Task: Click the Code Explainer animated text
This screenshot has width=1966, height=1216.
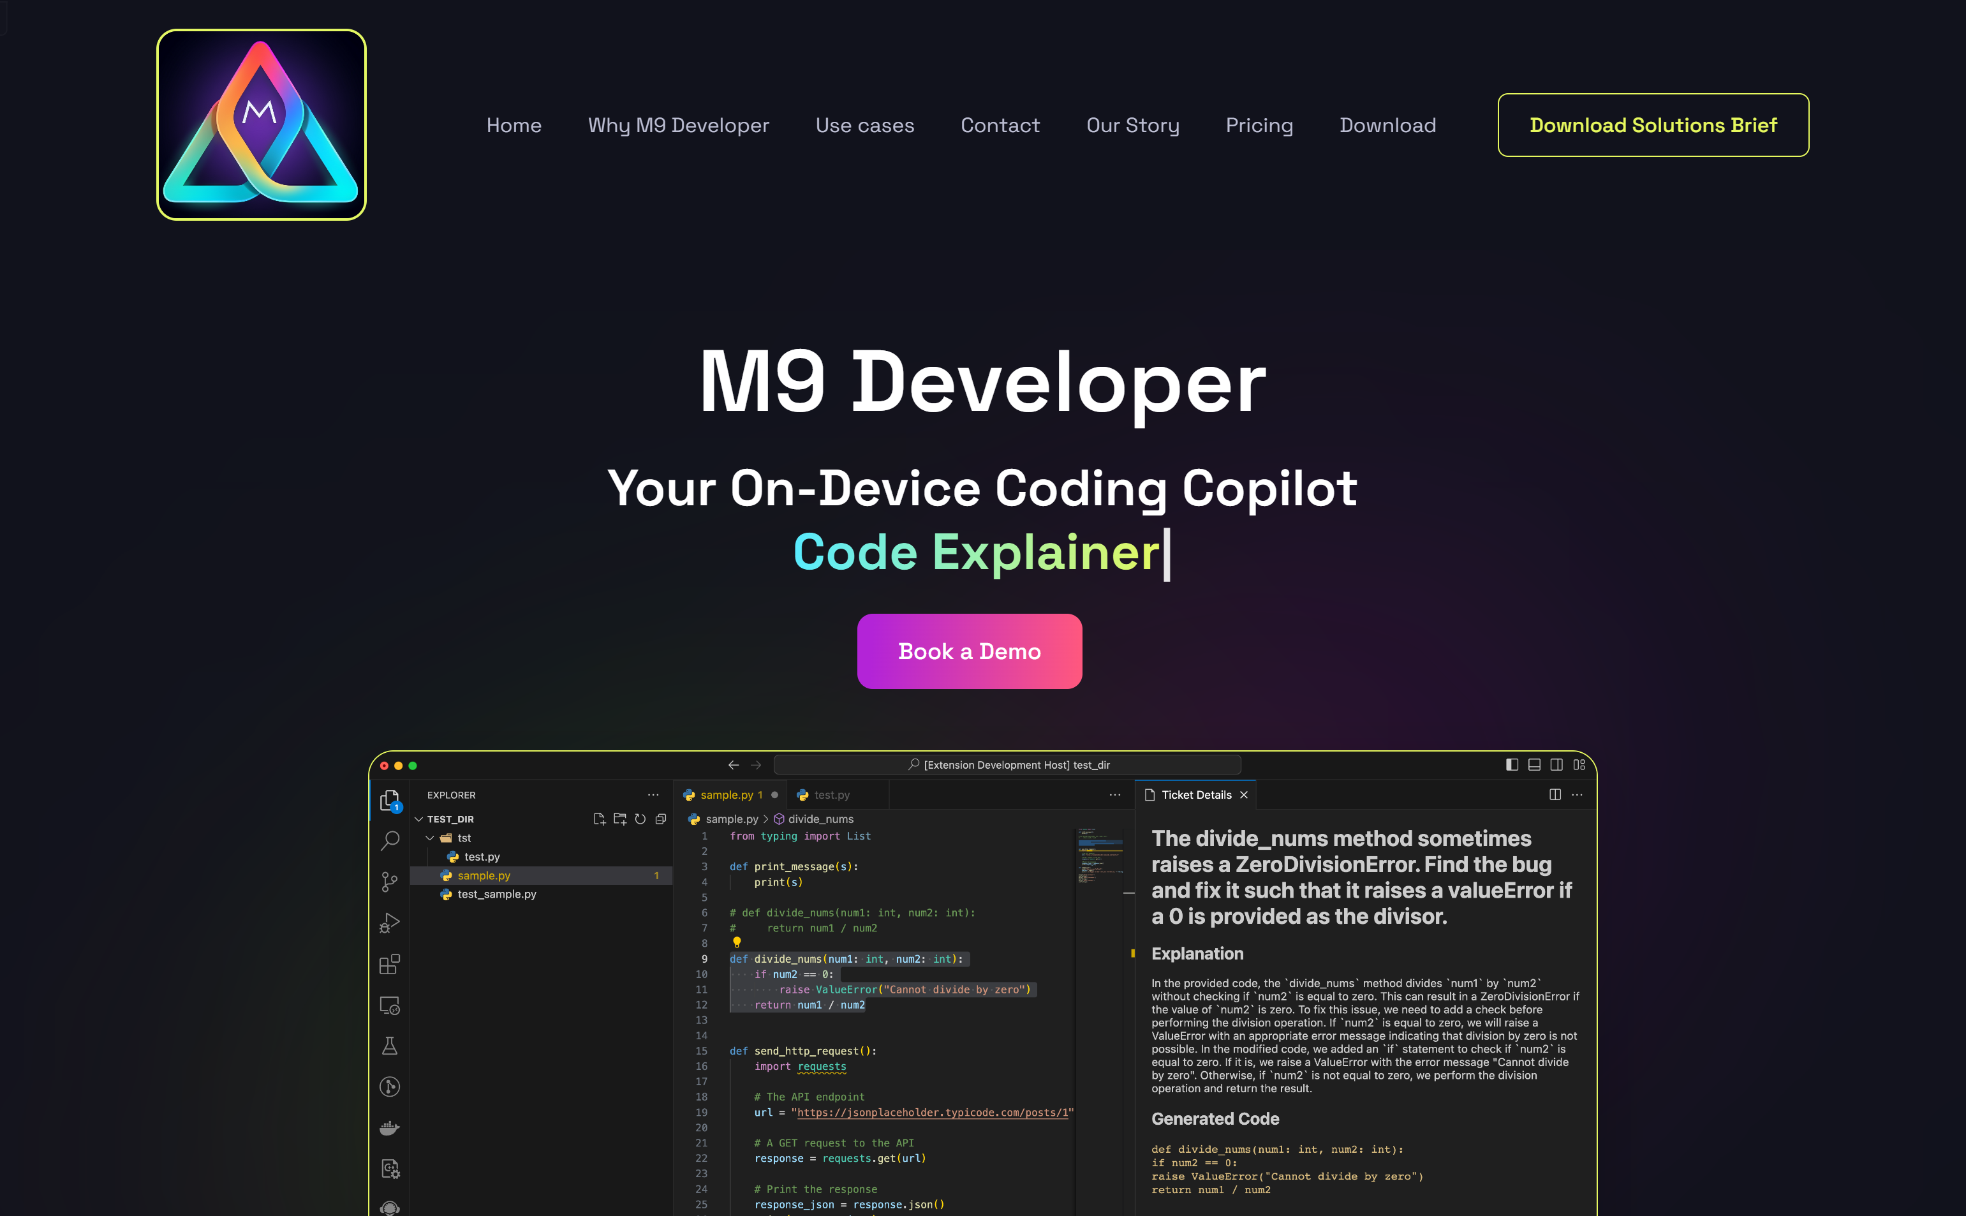Action: click(x=976, y=552)
